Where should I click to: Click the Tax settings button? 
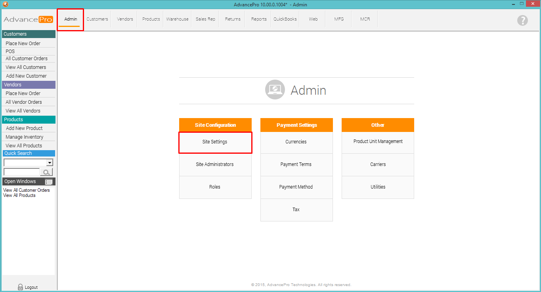tap(296, 210)
